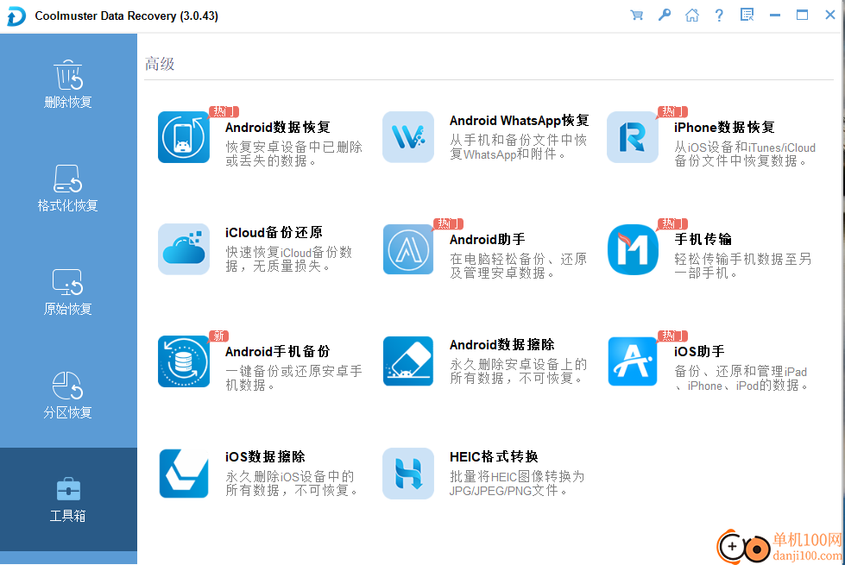Click the key registration icon
845x565 pixels.
click(665, 15)
